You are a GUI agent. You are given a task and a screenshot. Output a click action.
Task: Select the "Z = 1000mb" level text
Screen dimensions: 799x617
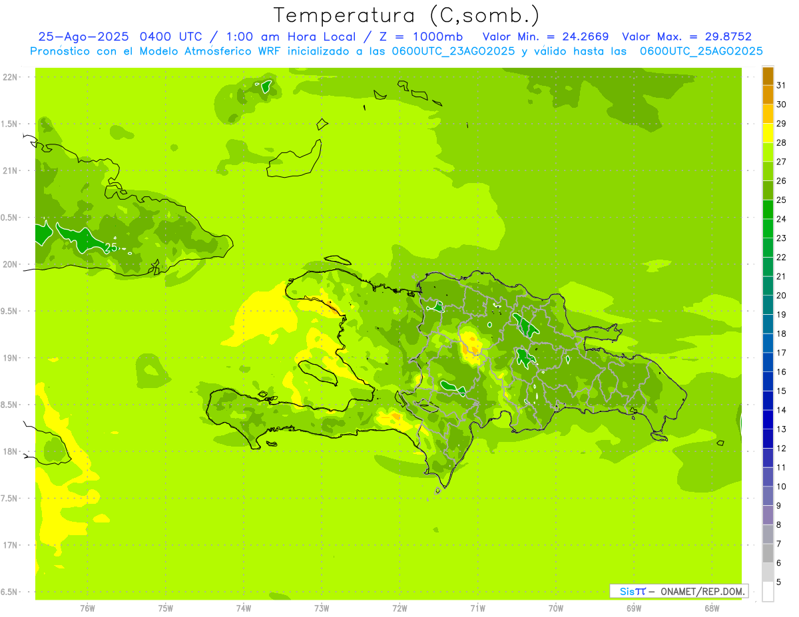(421, 37)
